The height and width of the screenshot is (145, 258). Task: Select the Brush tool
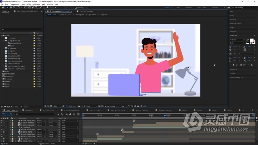point(41,8)
